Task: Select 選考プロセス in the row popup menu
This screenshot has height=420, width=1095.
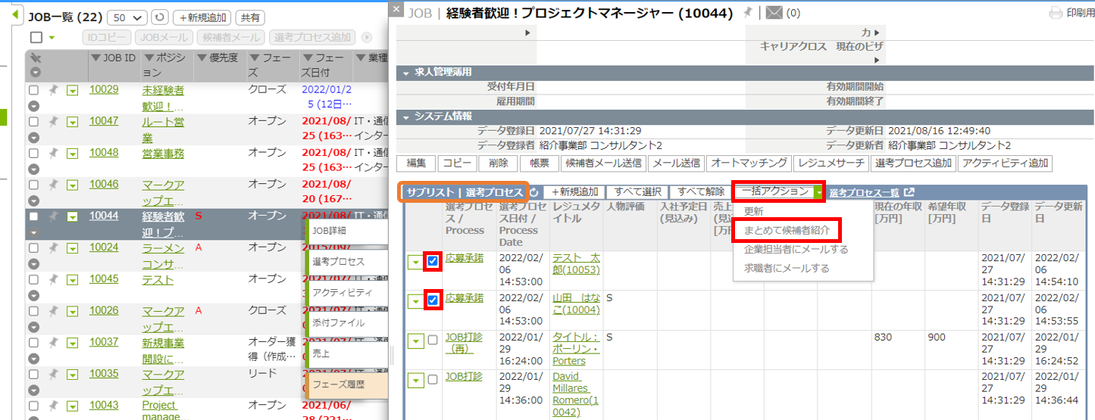Action: pos(338,262)
